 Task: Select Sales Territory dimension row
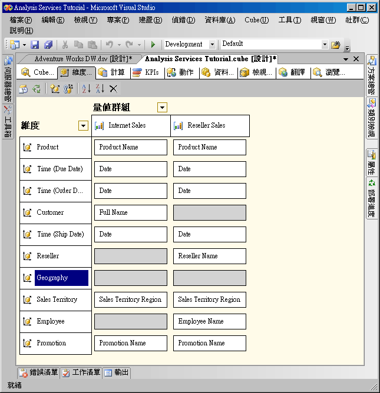tap(56, 300)
